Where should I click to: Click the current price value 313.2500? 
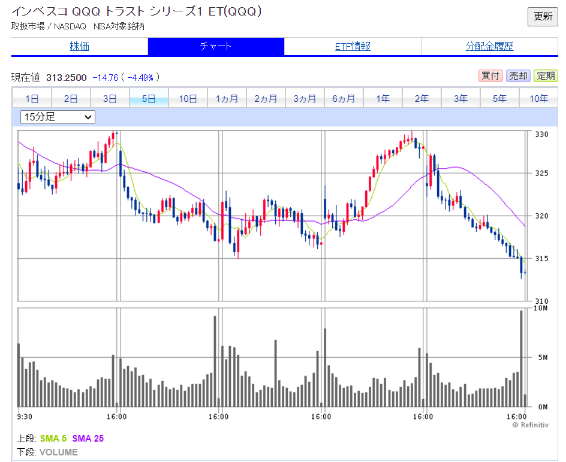[x=67, y=77]
